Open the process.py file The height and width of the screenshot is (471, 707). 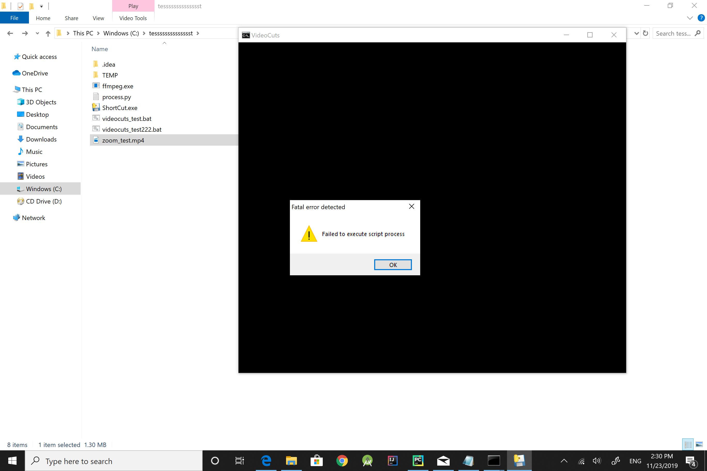116,97
